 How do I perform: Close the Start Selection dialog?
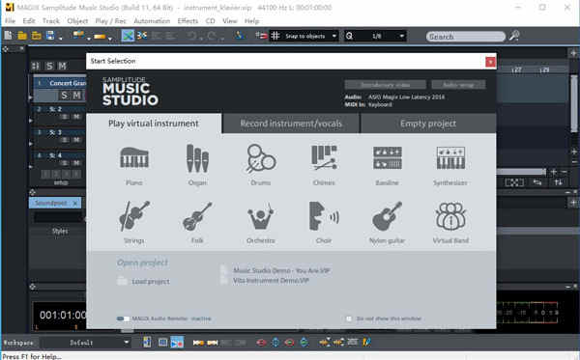pyautogui.click(x=490, y=62)
